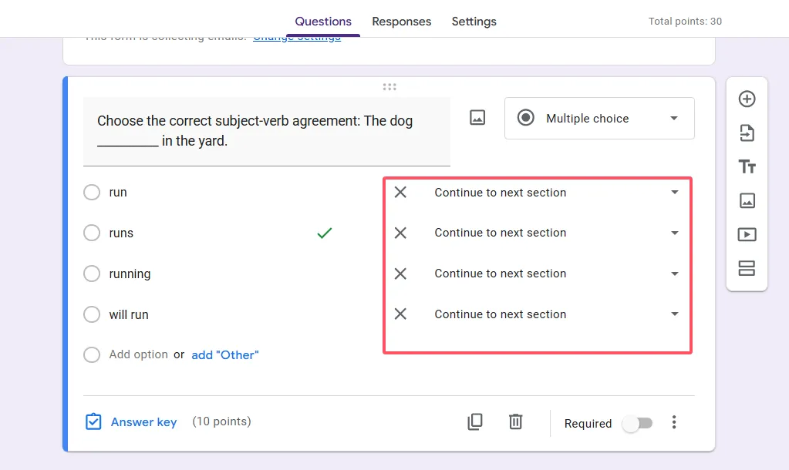789x470 pixels.
Task: Add a title and description block
Action: point(747,167)
